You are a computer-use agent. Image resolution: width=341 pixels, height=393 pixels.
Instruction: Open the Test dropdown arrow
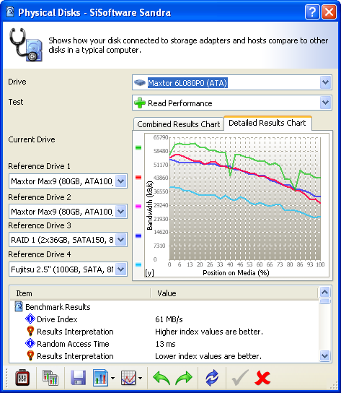coord(325,103)
